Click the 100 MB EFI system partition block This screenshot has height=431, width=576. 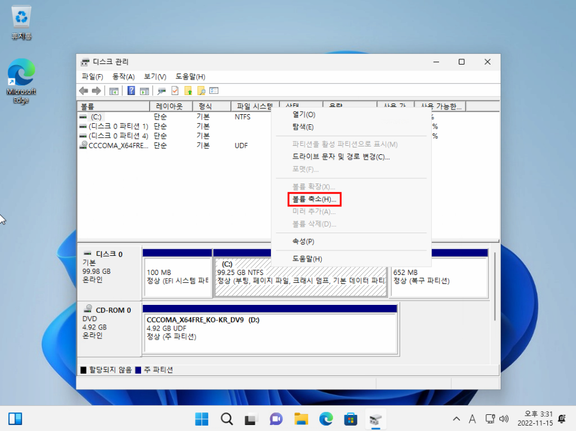177,277
